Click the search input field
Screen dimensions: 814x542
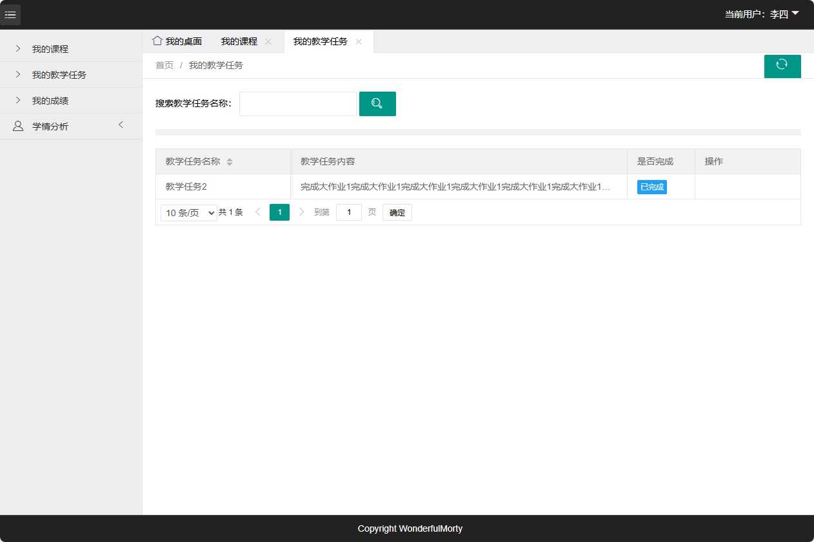click(297, 103)
